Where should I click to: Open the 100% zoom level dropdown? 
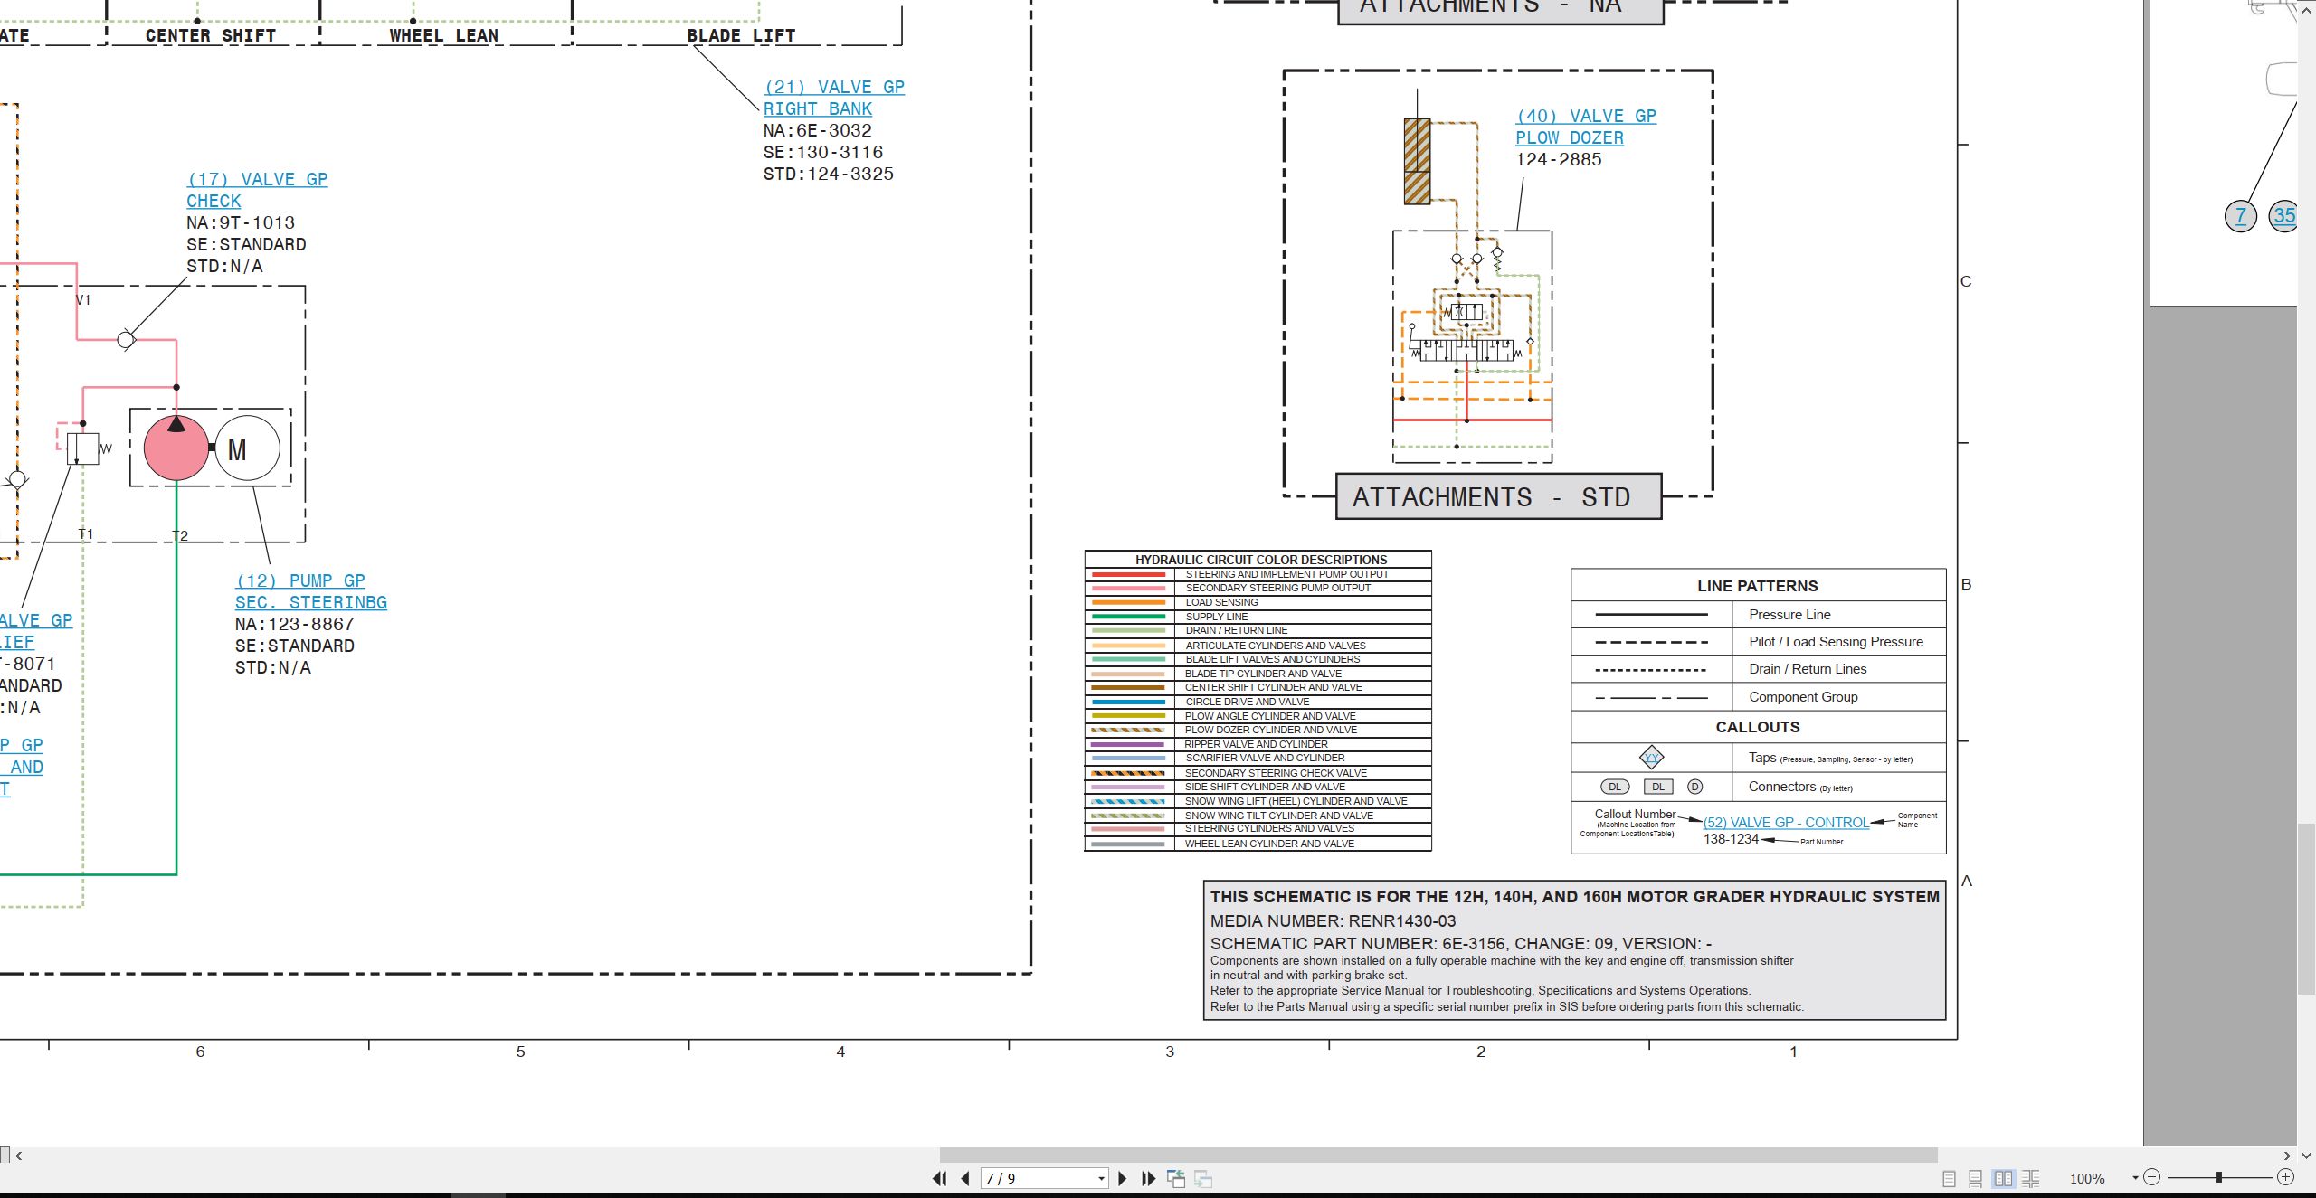(2135, 1178)
